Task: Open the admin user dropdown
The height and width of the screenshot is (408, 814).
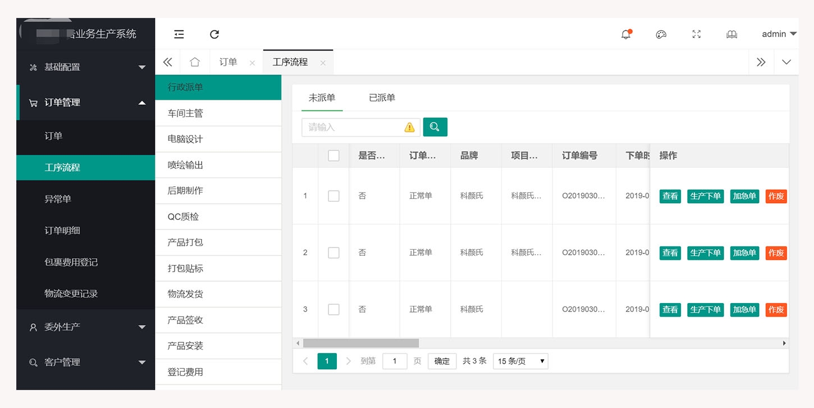Action: (x=779, y=34)
